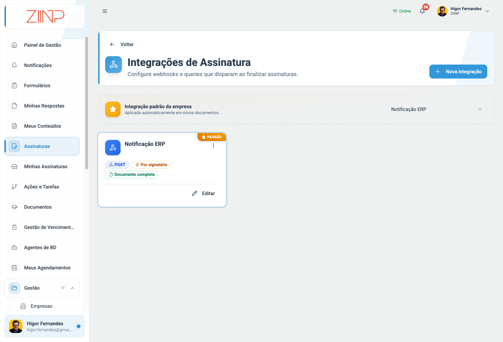503x342 pixels.
Task: Click the Meus Conteúdos document icon
Action: click(x=14, y=126)
